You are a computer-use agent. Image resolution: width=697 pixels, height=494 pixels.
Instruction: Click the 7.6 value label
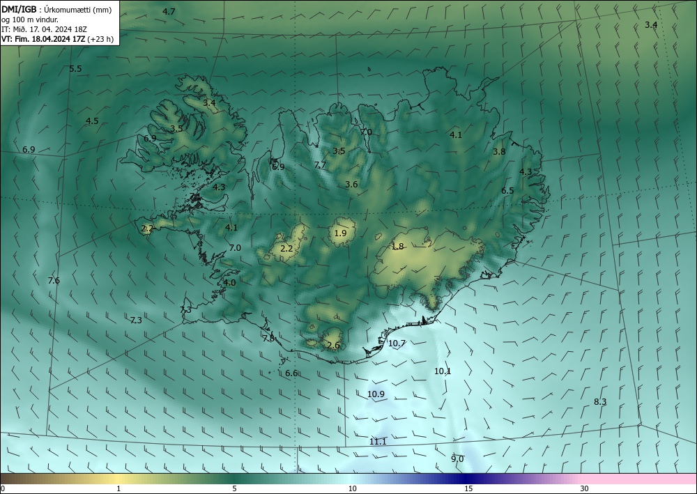54,280
